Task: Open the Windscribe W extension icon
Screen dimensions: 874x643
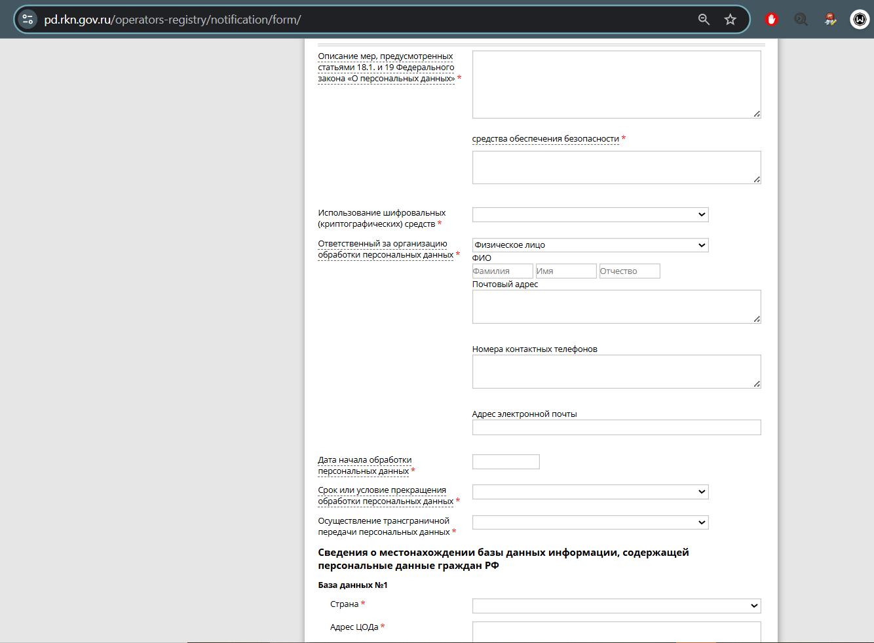Action: (x=860, y=20)
